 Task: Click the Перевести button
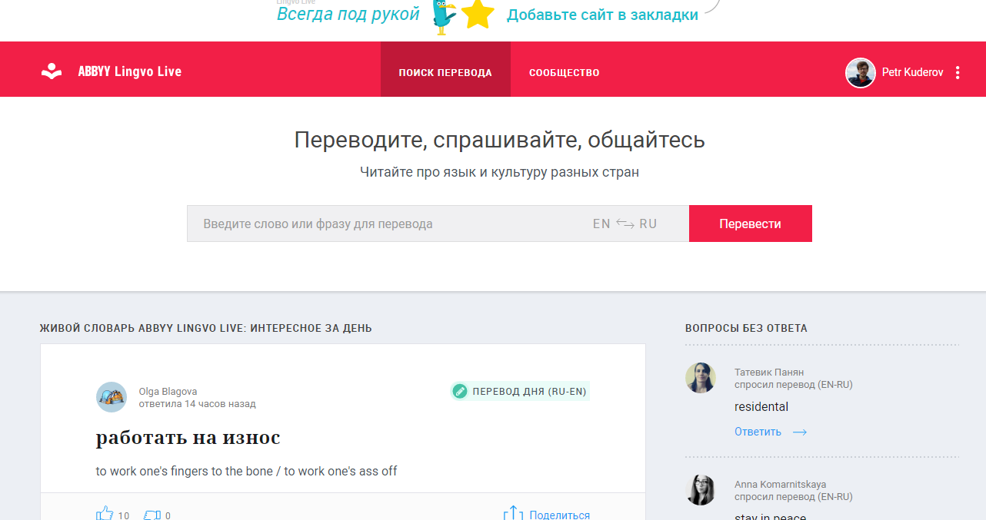(750, 224)
